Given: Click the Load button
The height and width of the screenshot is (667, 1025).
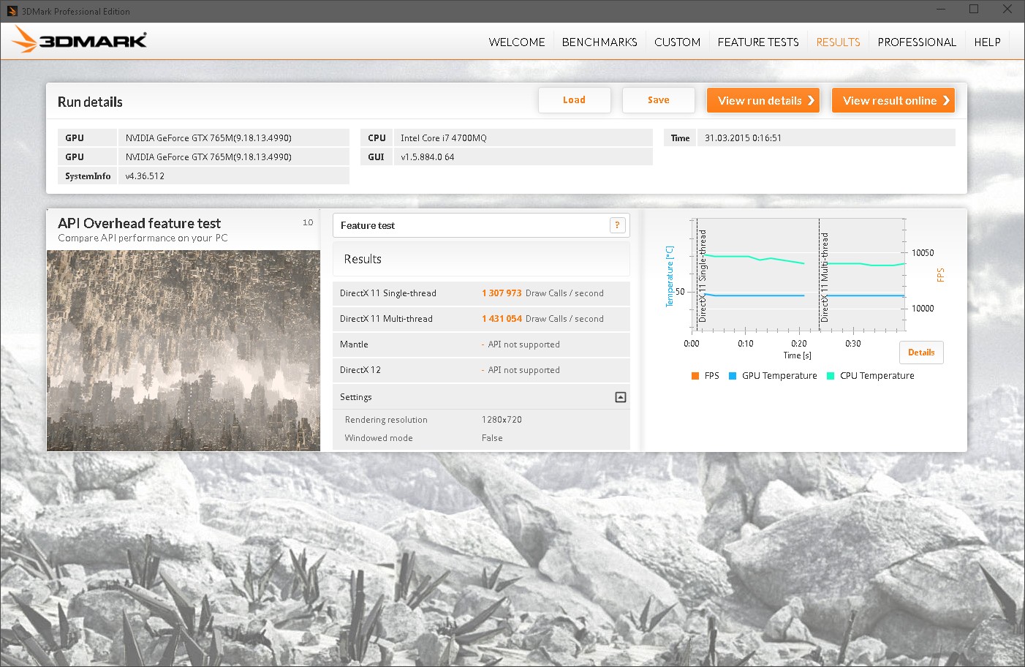Looking at the screenshot, I should (x=574, y=100).
